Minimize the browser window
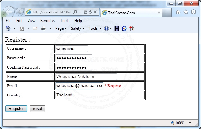 click(171, 3)
